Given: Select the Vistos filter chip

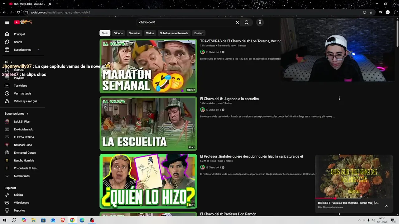Looking at the screenshot, I should click(150, 33).
